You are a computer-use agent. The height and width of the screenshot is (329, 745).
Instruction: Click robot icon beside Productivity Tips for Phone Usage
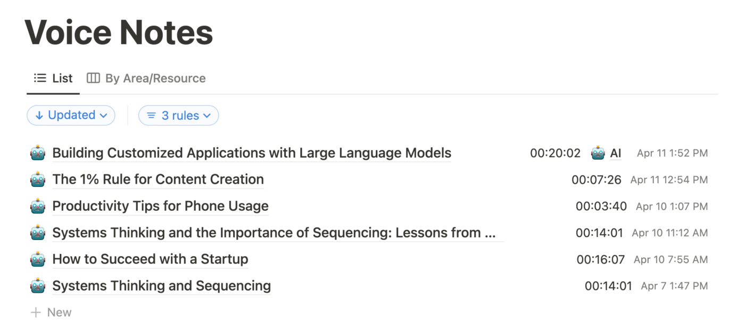coord(38,207)
